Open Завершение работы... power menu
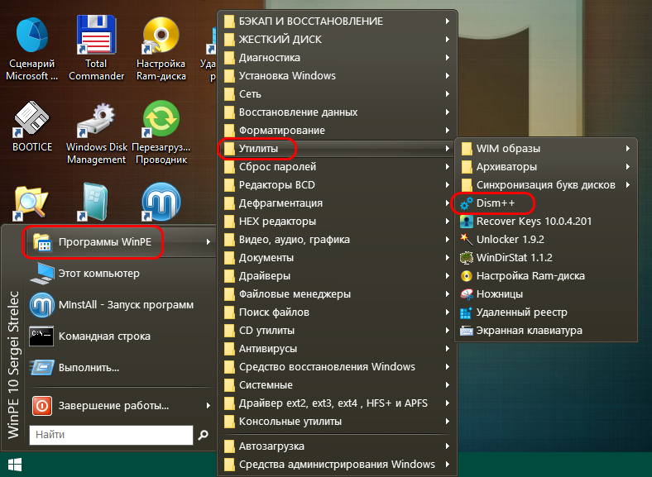652x477 pixels. pyautogui.click(x=121, y=406)
